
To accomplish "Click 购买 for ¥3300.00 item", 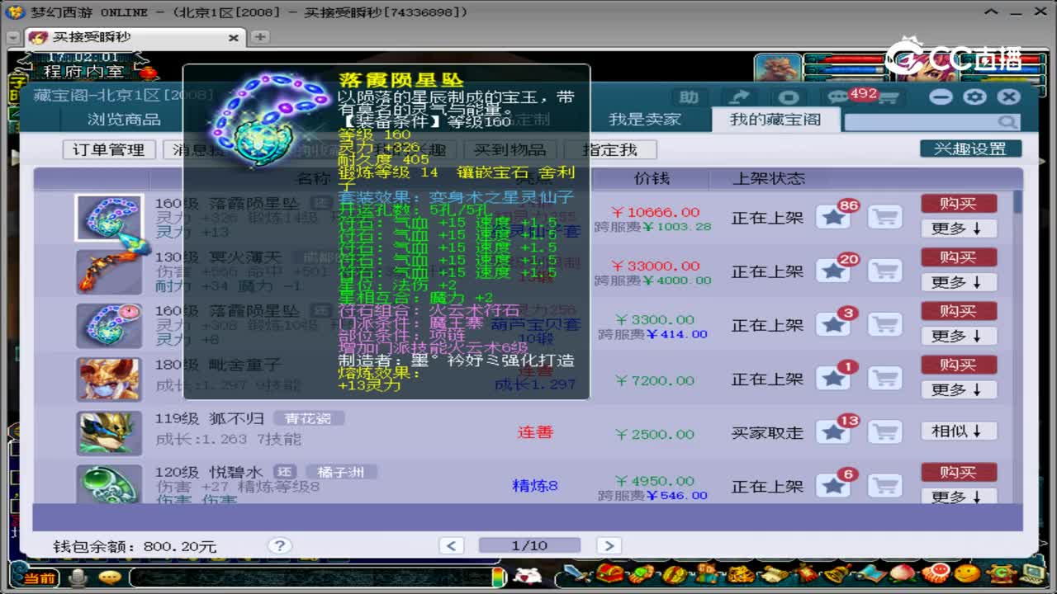I will point(959,311).
